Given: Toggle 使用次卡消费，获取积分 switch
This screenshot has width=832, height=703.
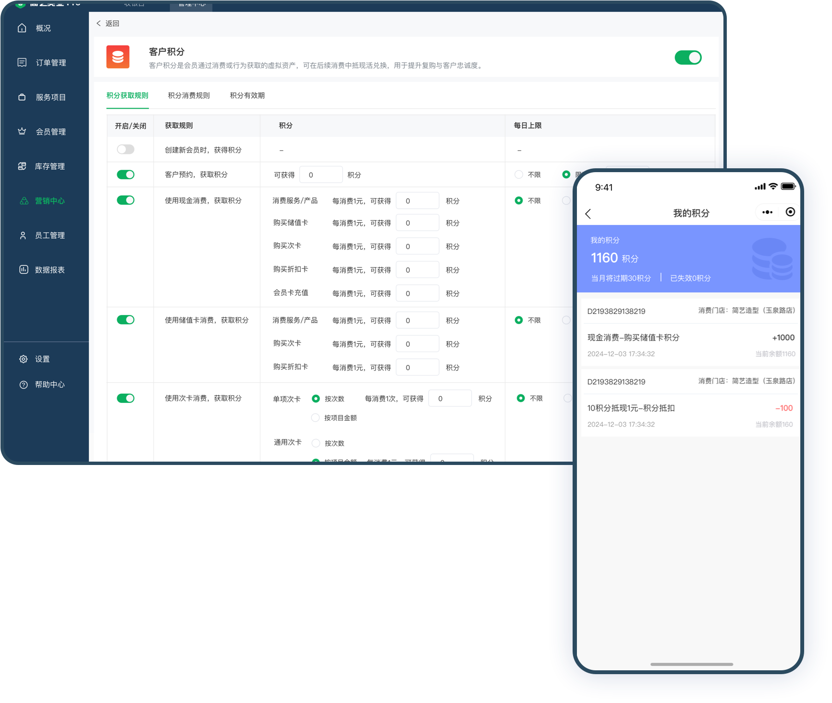Looking at the screenshot, I should 125,398.
